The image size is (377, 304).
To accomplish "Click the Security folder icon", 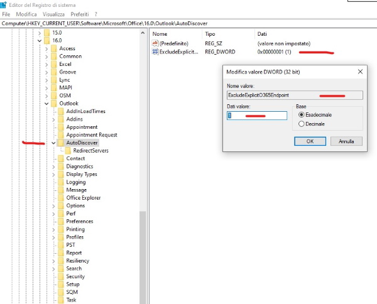I will 61,276.
